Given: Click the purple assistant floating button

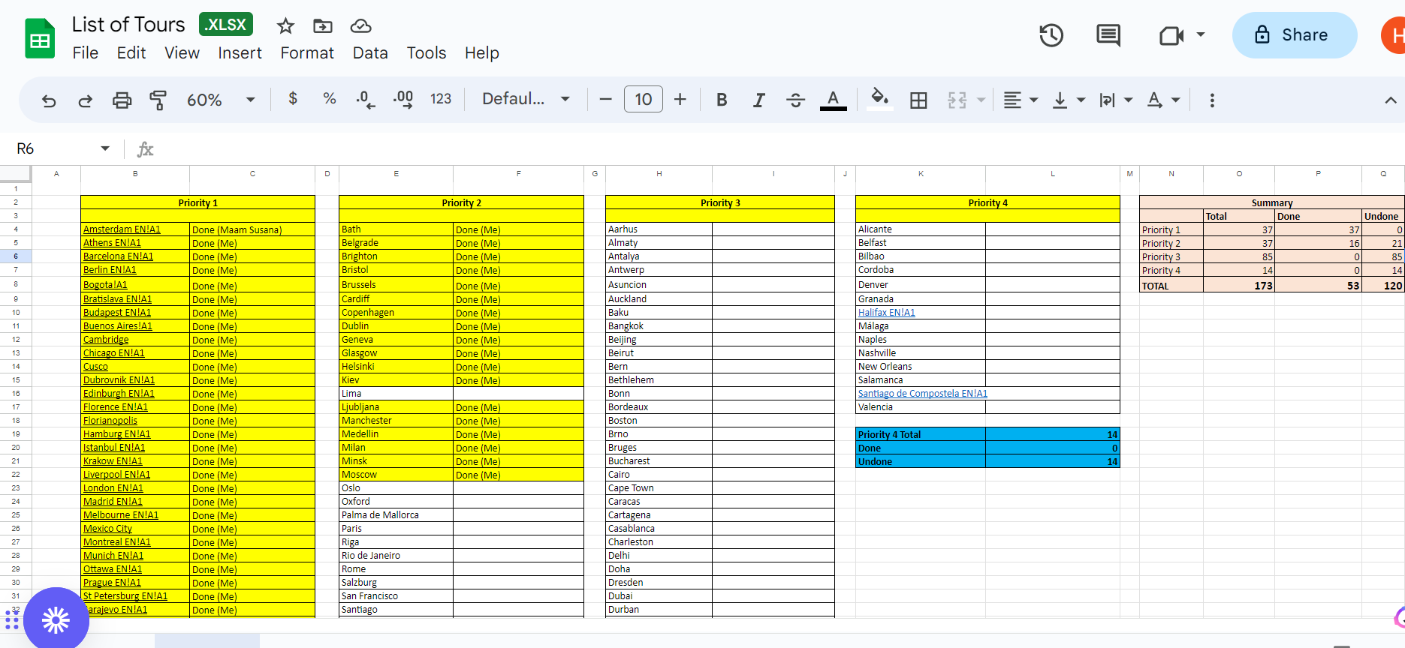Looking at the screenshot, I should click(x=56, y=619).
